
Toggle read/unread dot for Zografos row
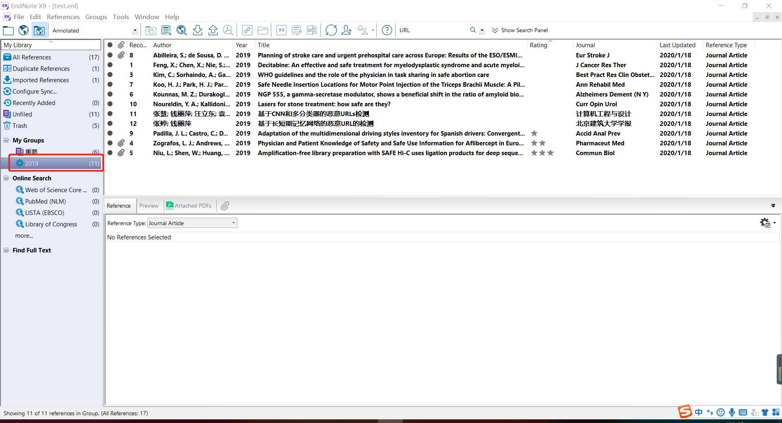click(110, 143)
